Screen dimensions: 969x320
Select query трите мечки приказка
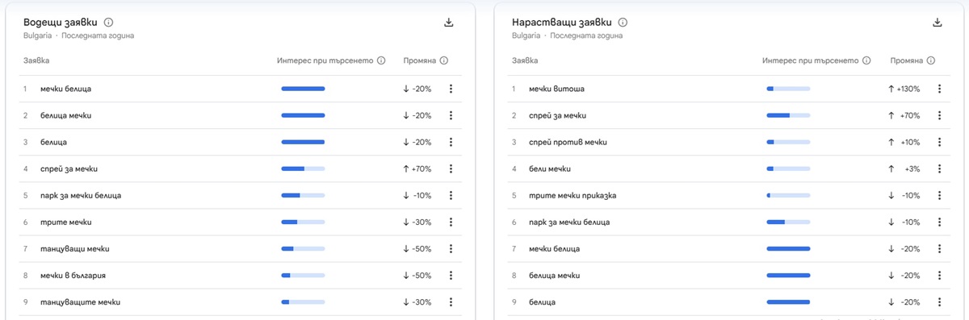[573, 195]
